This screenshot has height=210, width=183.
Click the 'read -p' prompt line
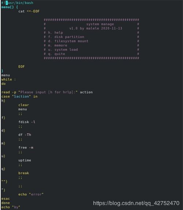tap(47, 92)
